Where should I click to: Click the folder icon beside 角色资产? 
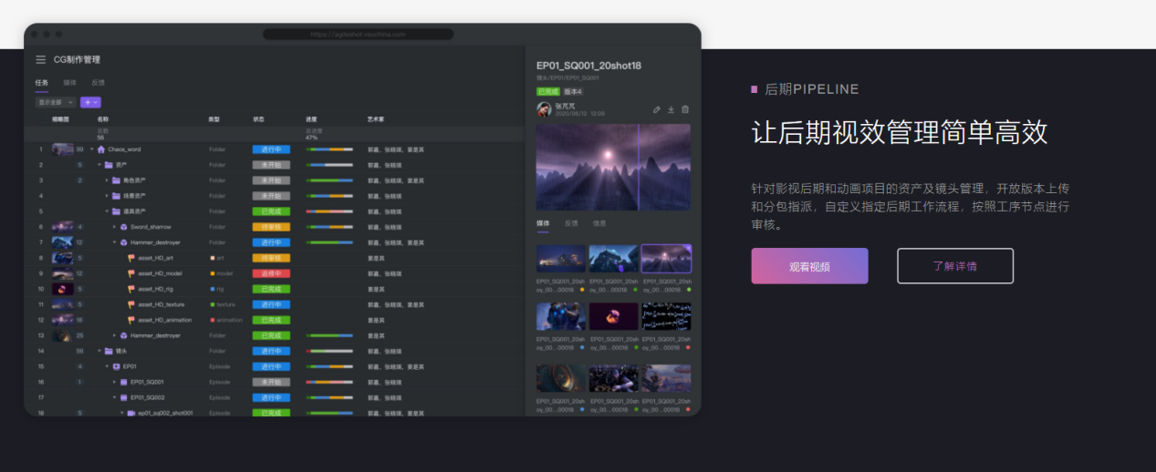click(116, 180)
